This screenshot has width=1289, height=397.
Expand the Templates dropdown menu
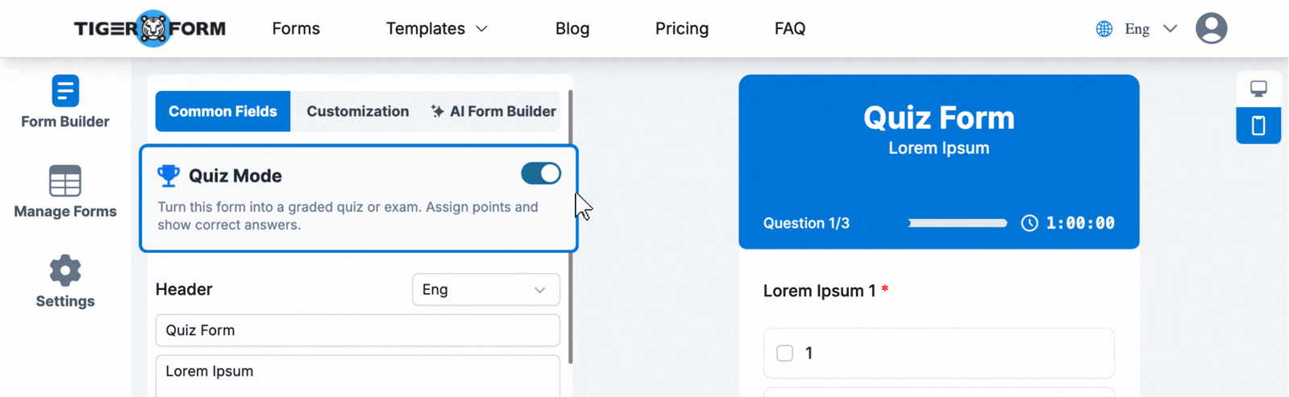[436, 29]
